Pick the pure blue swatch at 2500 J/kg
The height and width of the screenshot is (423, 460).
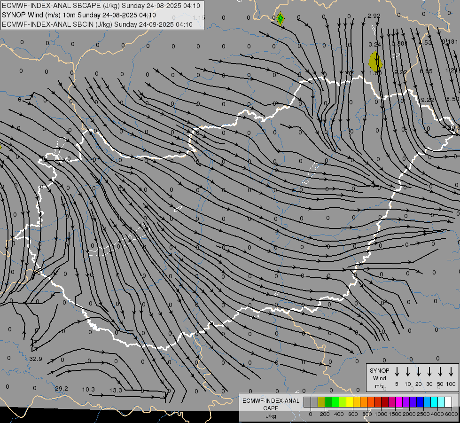point(420,402)
